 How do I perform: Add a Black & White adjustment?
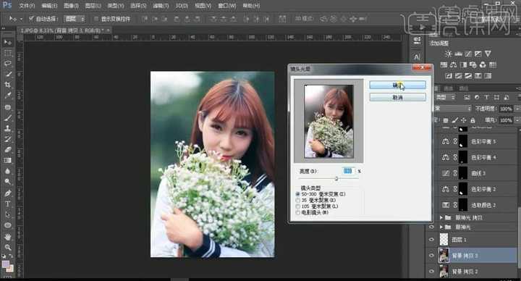[463, 64]
